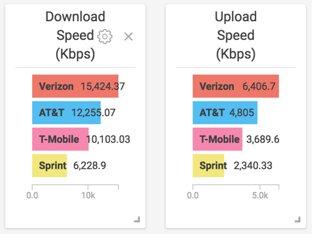Select the AT&T download speed bar

tap(66, 112)
